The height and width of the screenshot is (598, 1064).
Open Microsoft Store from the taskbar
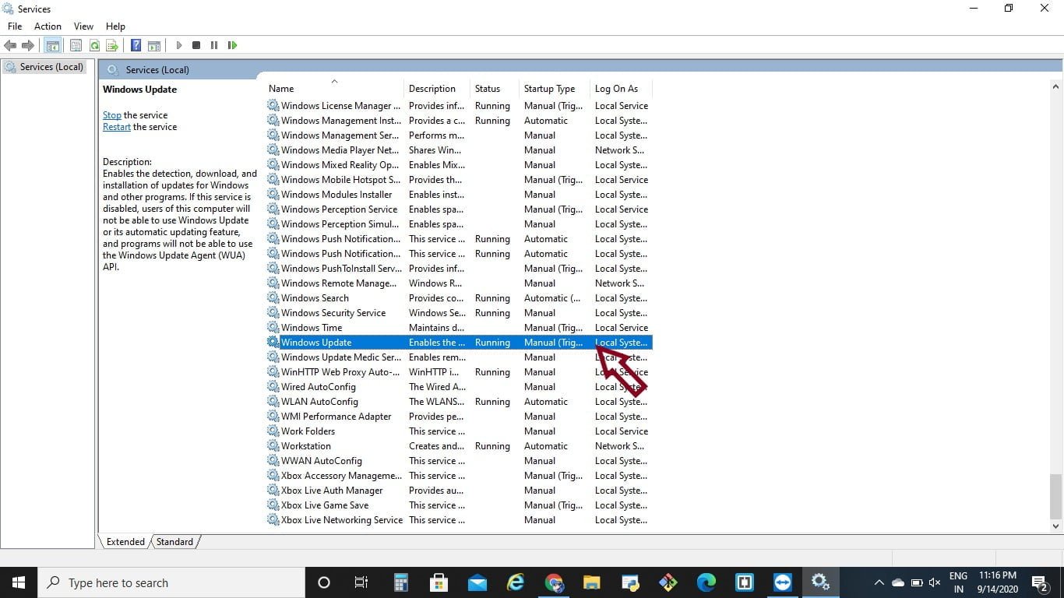click(439, 582)
